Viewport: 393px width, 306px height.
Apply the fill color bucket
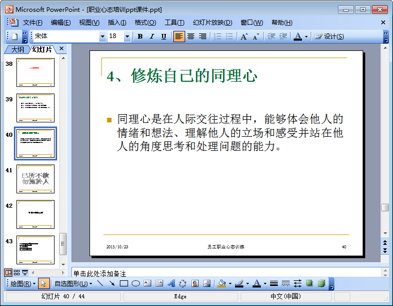pyautogui.click(x=222, y=284)
